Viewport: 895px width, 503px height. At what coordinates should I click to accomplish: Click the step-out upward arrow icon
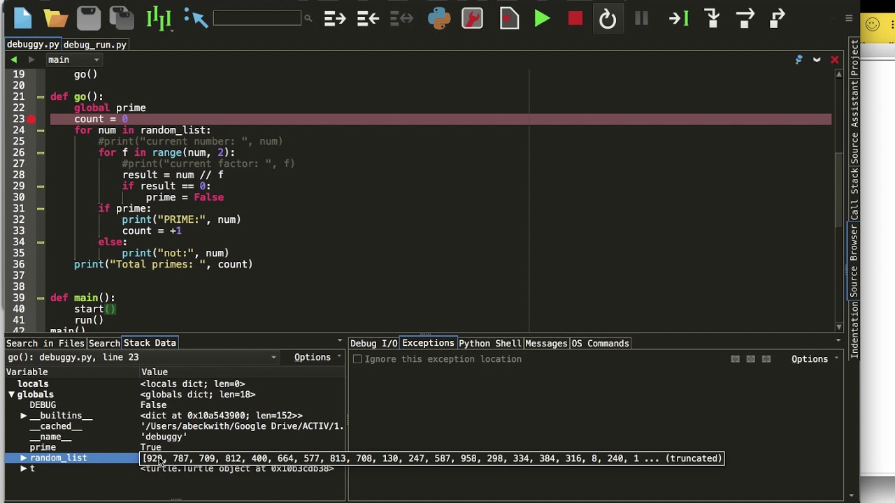point(778,18)
